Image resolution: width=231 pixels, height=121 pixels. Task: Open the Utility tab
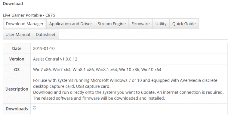pyautogui.click(x=161, y=24)
